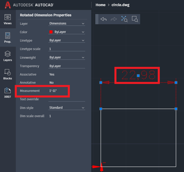This screenshot has height=172, width=184.
Task: Grab the toolbar drag handle
Action: (97, 19)
